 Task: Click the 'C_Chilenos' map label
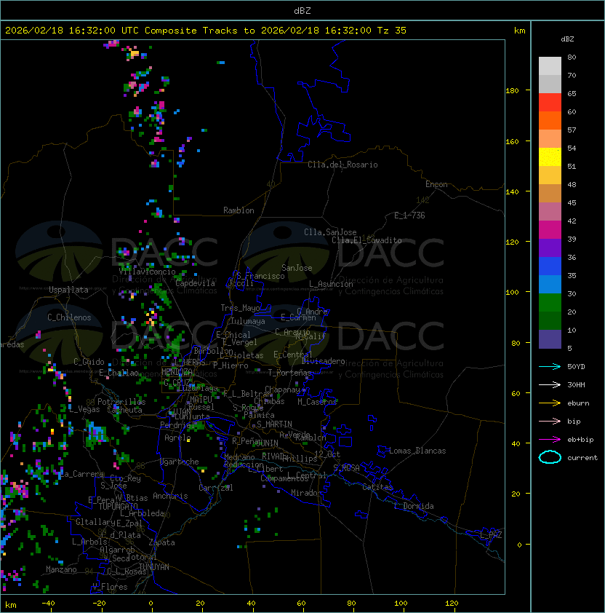(x=69, y=317)
